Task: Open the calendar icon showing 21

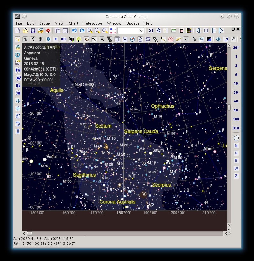Action: (181, 31)
